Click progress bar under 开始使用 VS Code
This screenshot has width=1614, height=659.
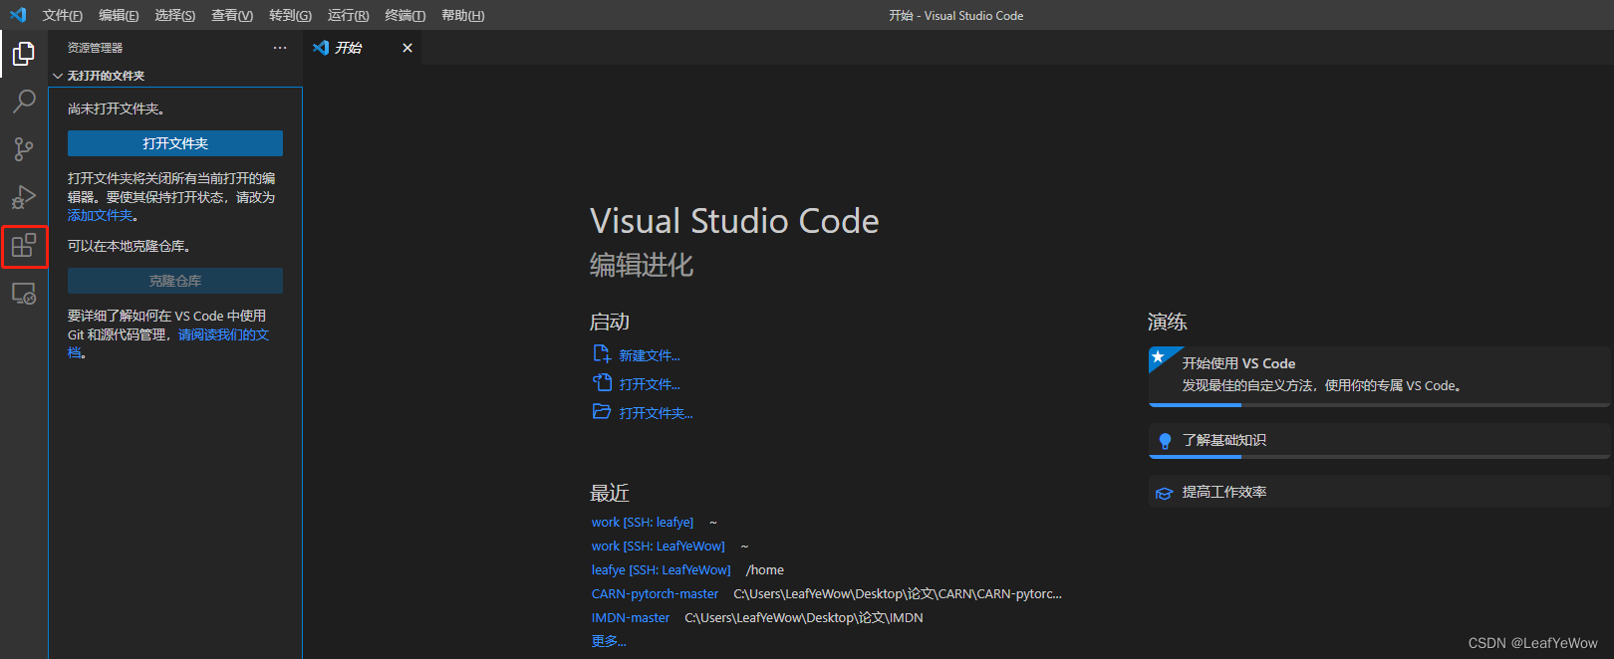point(1379,405)
